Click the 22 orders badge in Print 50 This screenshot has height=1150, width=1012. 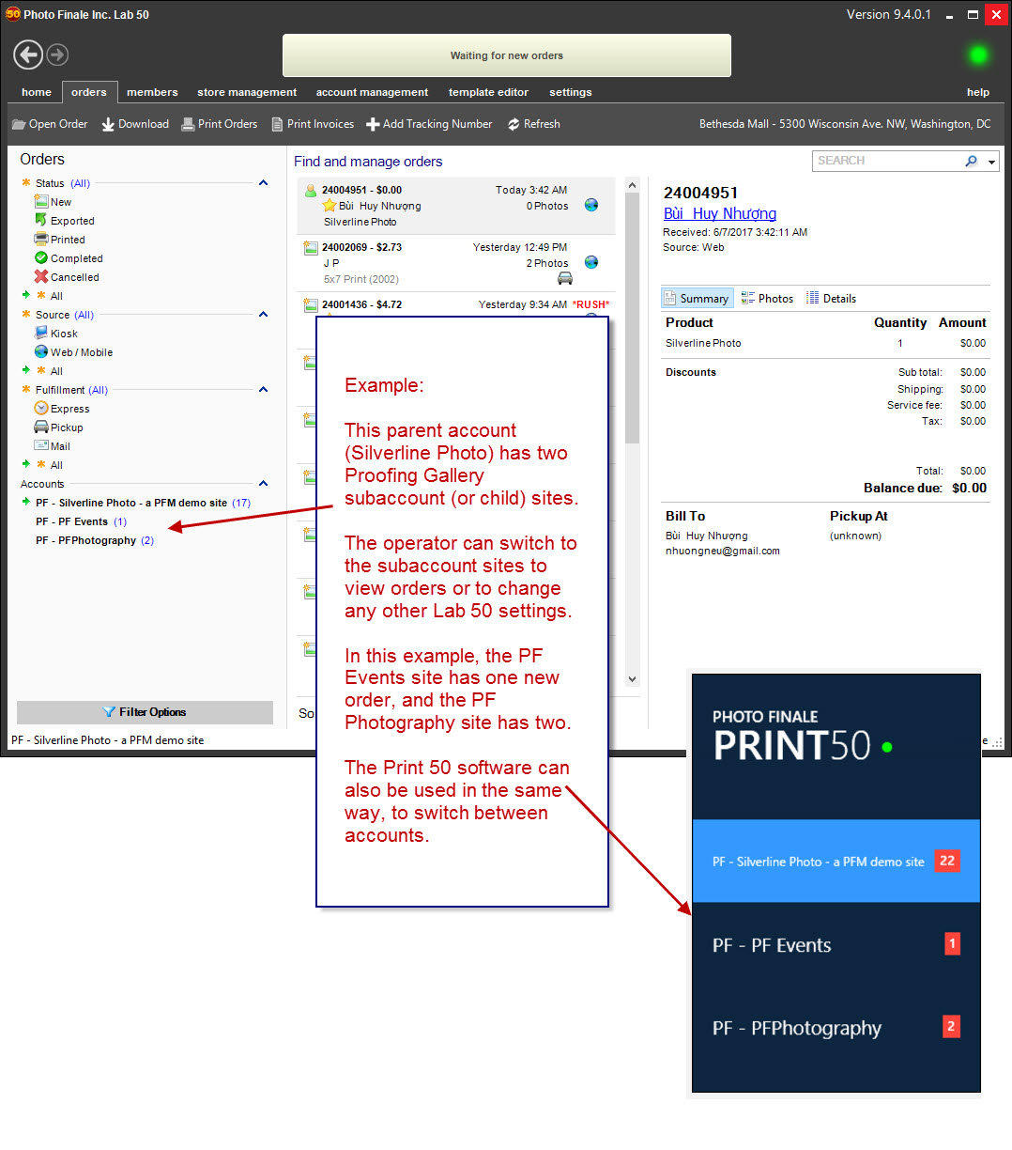coord(947,860)
